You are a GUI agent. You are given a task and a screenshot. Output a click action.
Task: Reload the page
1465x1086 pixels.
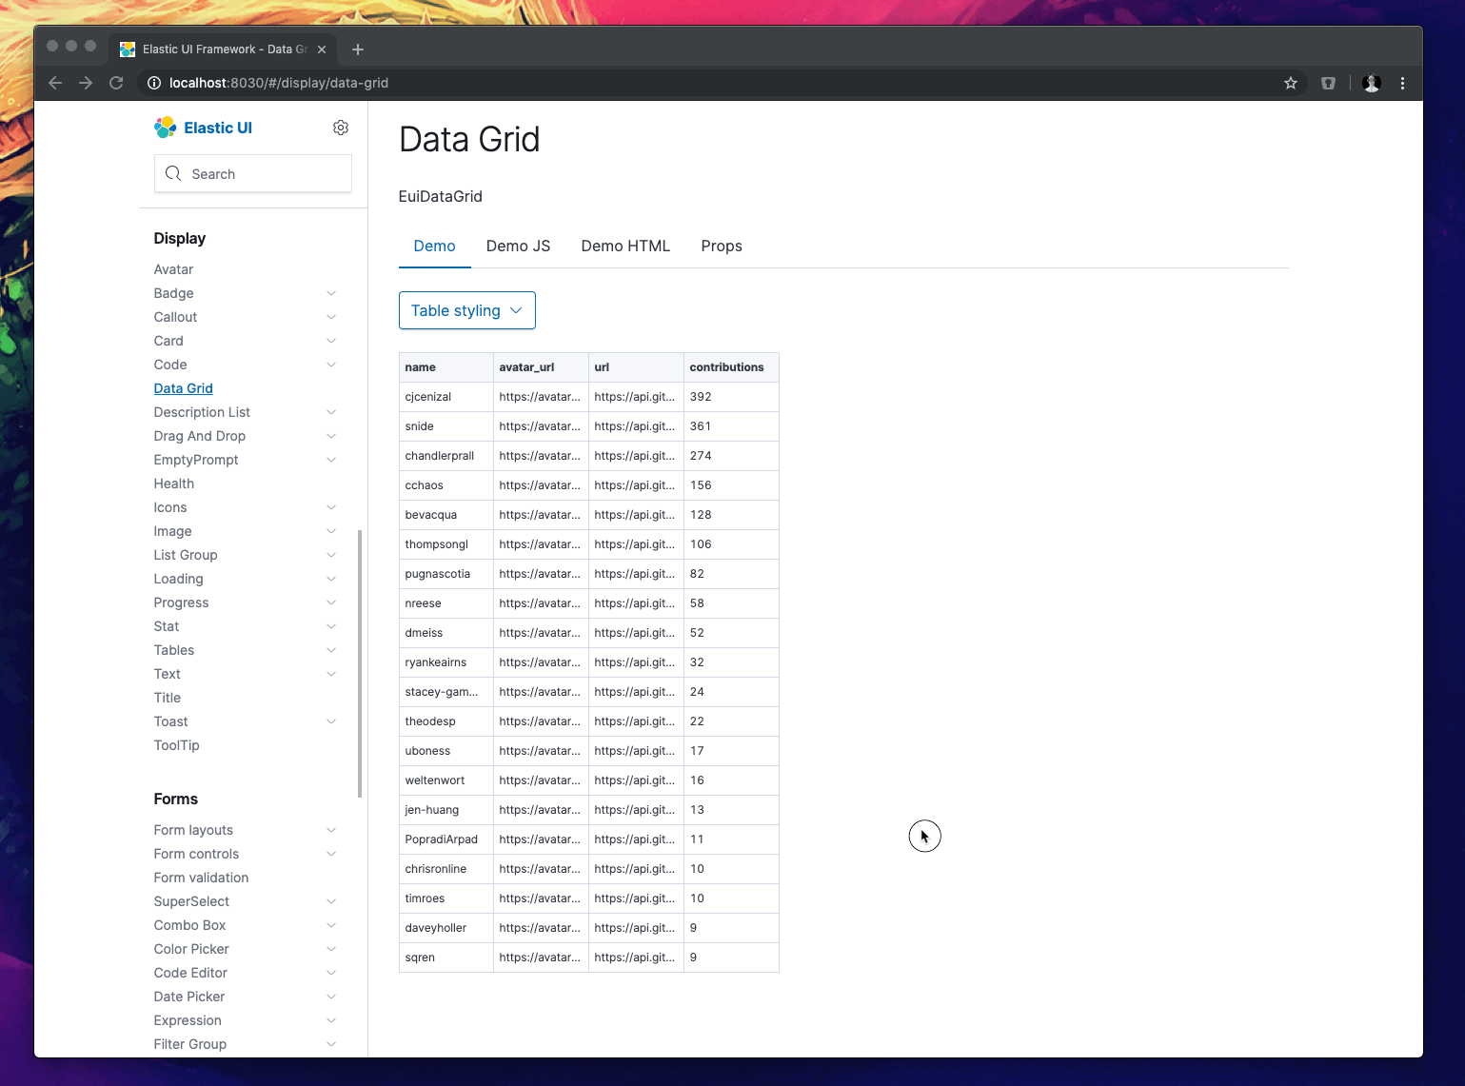116,83
